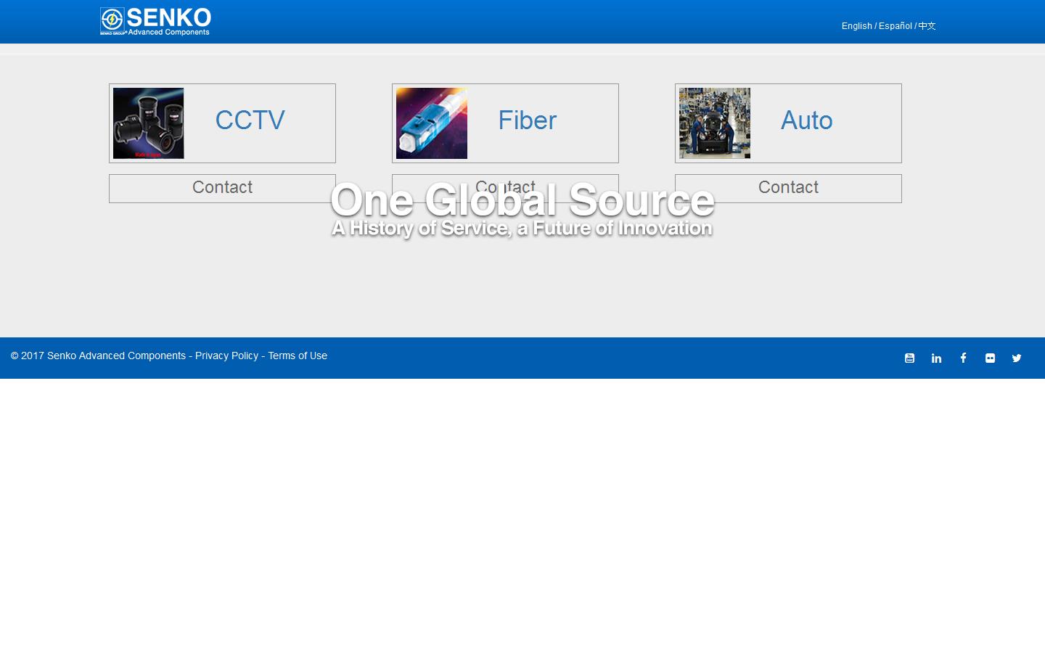
Task: Switch site language to Español
Action: point(895,25)
